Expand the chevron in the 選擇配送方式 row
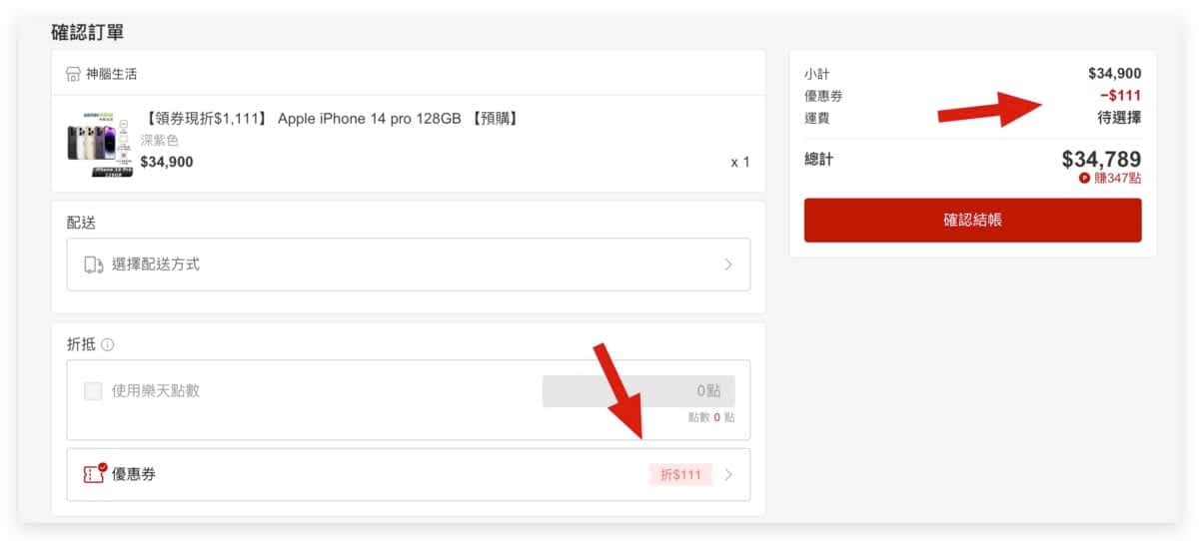 728,265
